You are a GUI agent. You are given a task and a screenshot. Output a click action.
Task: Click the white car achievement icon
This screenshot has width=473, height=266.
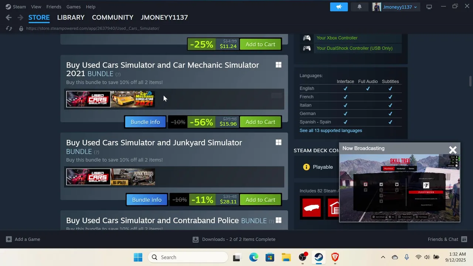click(x=311, y=208)
